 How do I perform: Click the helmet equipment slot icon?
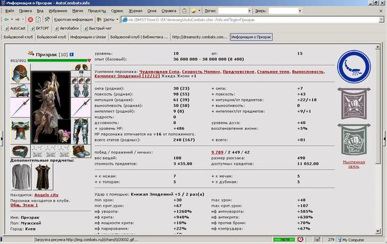20,74
